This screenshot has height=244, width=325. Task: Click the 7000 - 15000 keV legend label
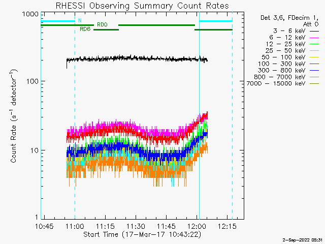point(276,83)
